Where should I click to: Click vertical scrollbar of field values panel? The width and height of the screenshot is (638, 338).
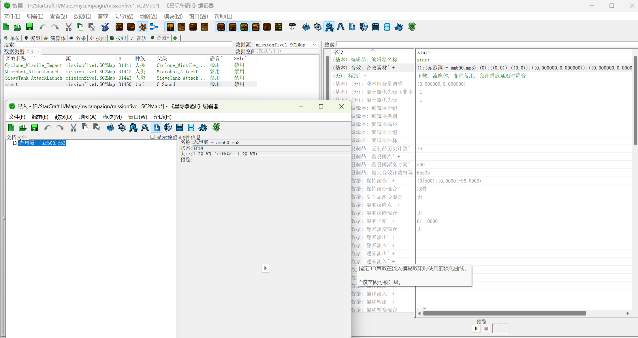[635, 100]
